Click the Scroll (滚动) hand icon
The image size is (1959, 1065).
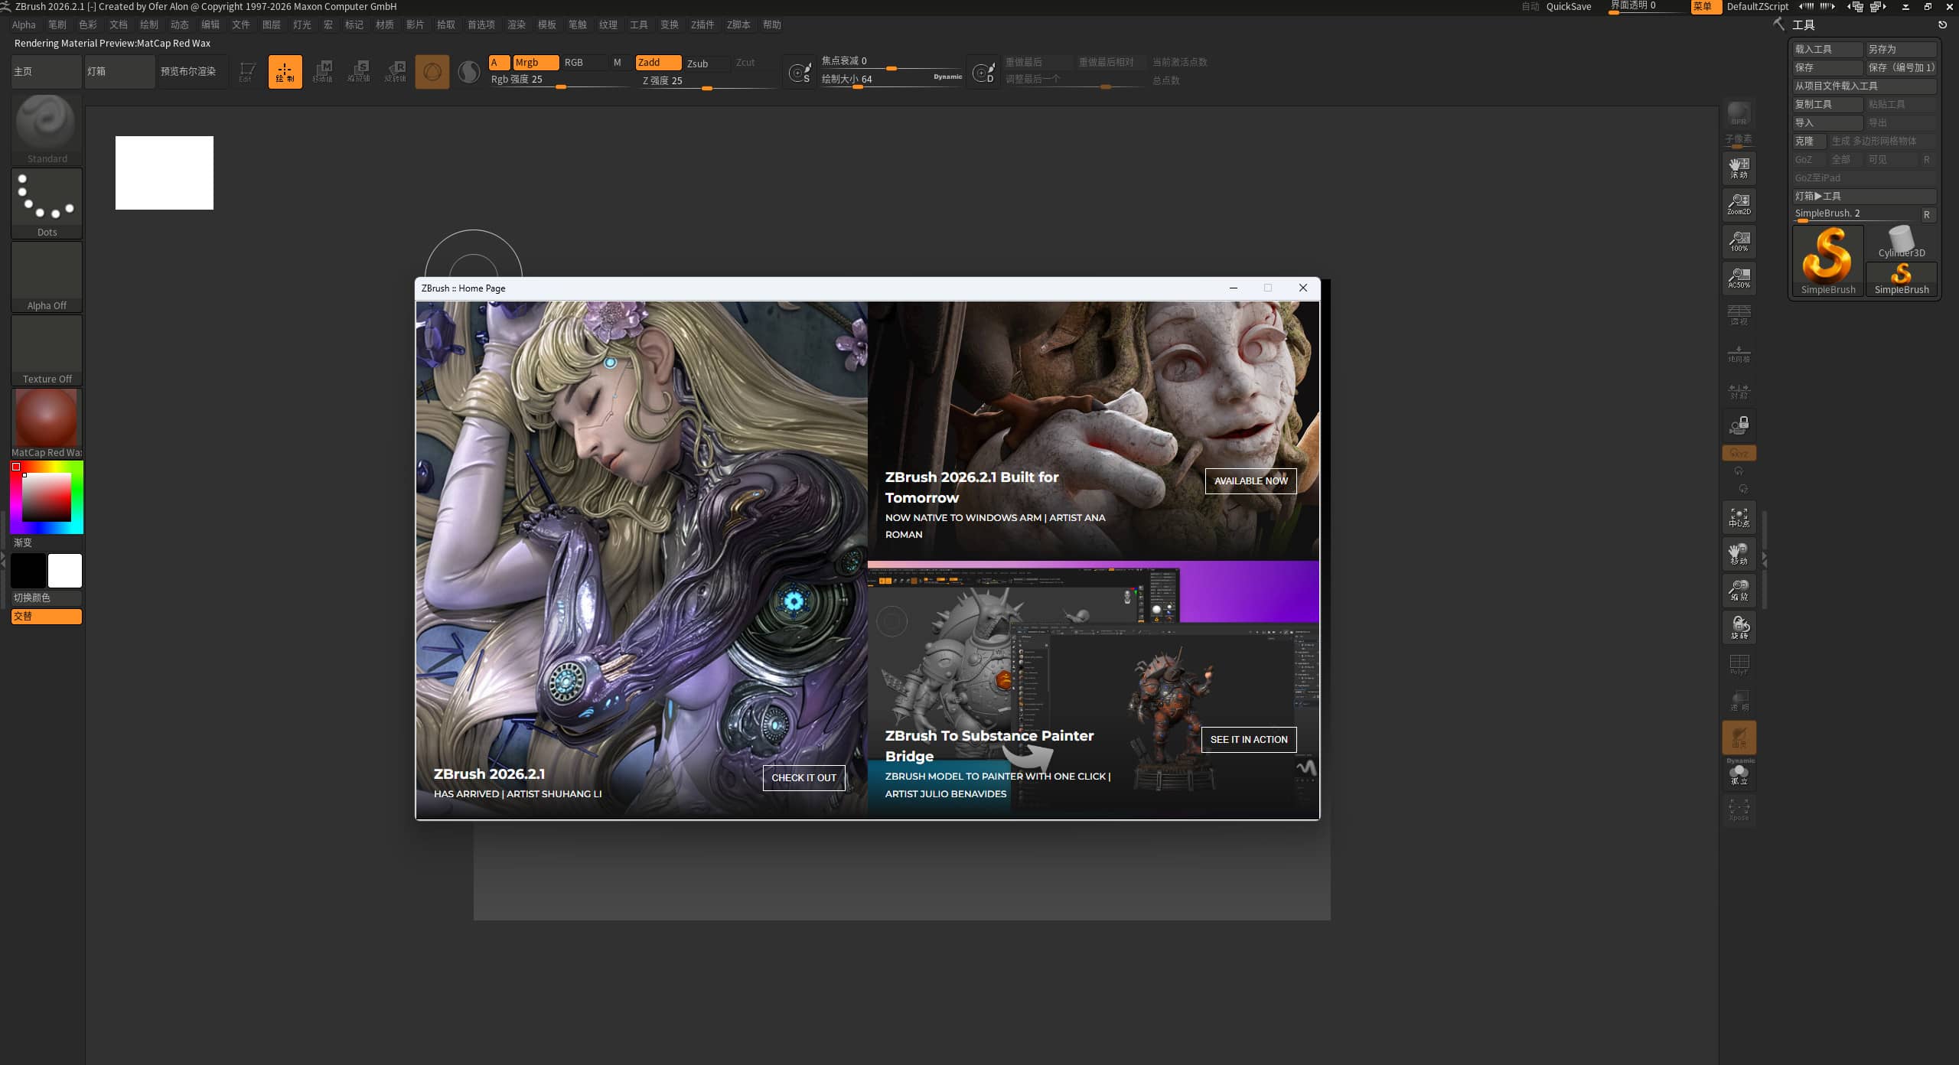tap(1739, 168)
